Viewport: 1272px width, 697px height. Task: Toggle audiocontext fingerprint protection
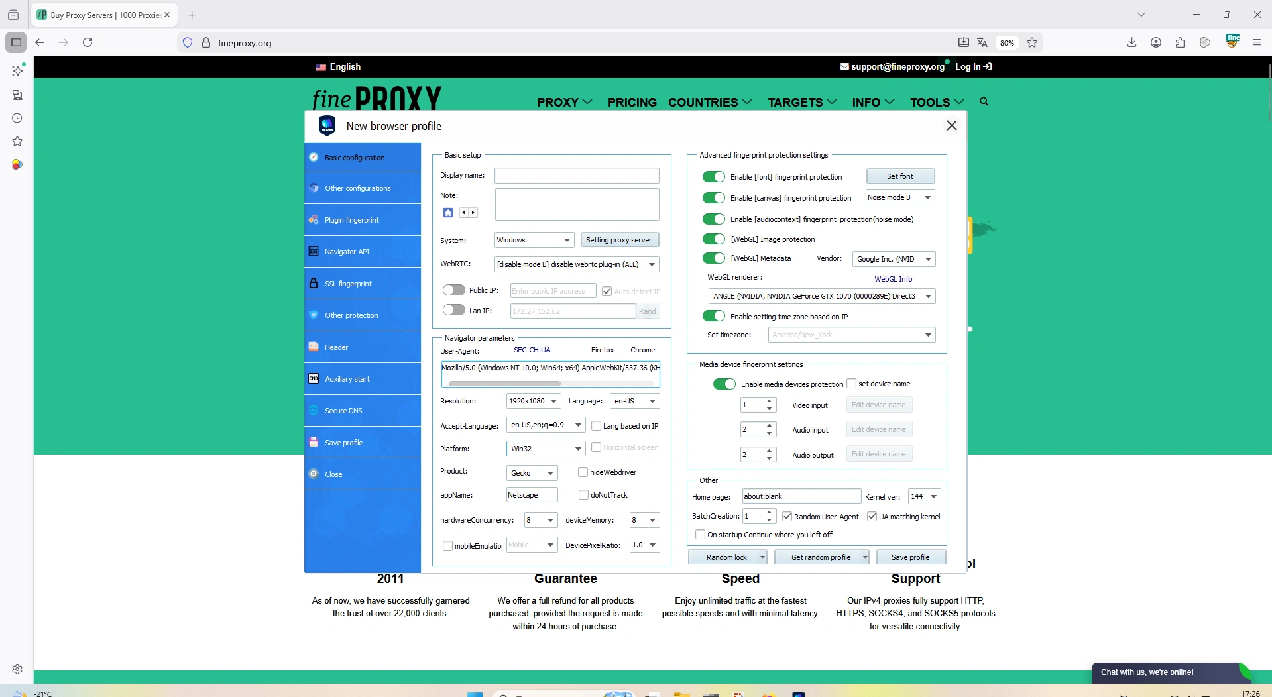point(714,219)
